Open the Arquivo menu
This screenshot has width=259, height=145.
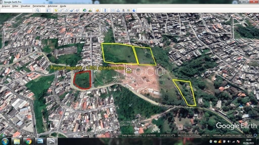[x=6, y=6]
